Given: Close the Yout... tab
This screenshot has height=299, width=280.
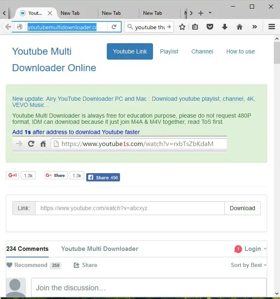Looking at the screenshot, I should point(50,13).
